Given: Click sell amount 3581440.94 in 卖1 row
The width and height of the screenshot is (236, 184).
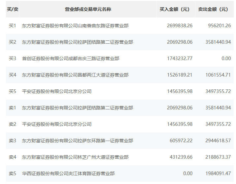Looking at the screenshot, I should [x=218, y=108].
